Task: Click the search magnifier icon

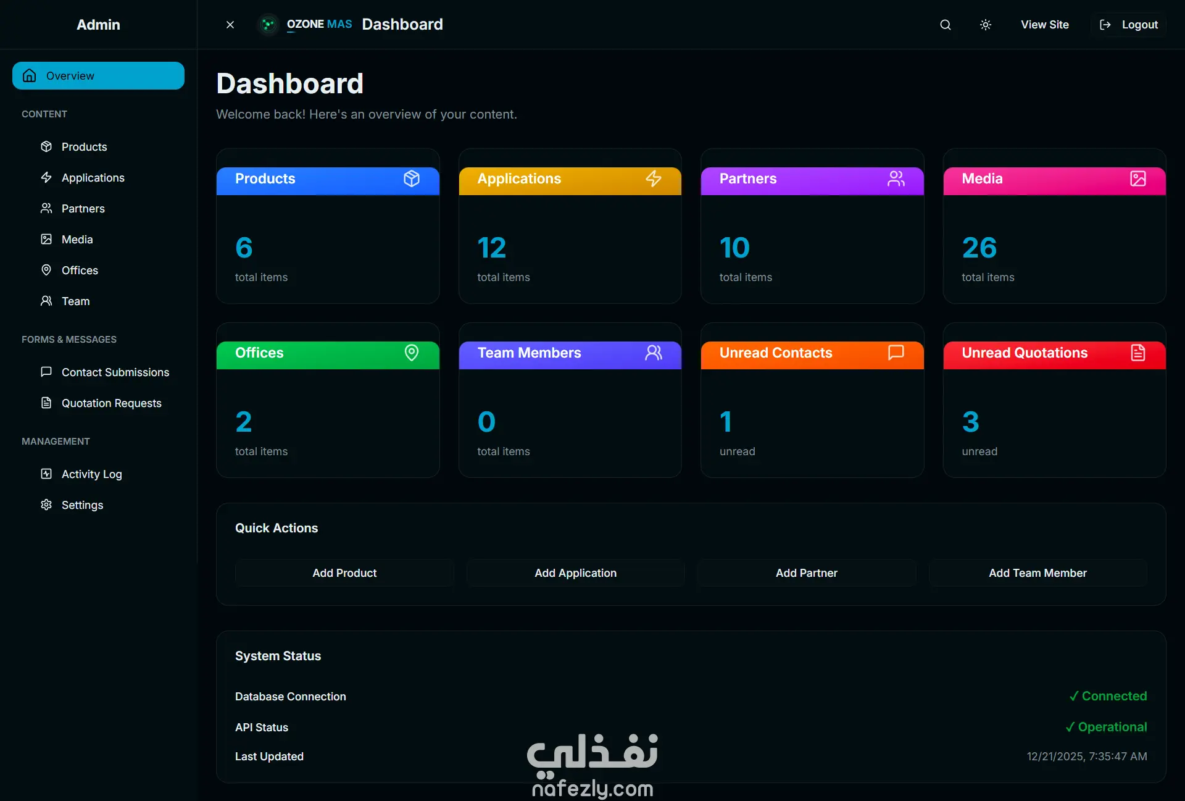Action: click(x=945, y=25)
